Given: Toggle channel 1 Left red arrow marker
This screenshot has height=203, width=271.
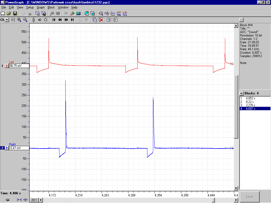Looking at the screenshot, I should pos(7,66).
